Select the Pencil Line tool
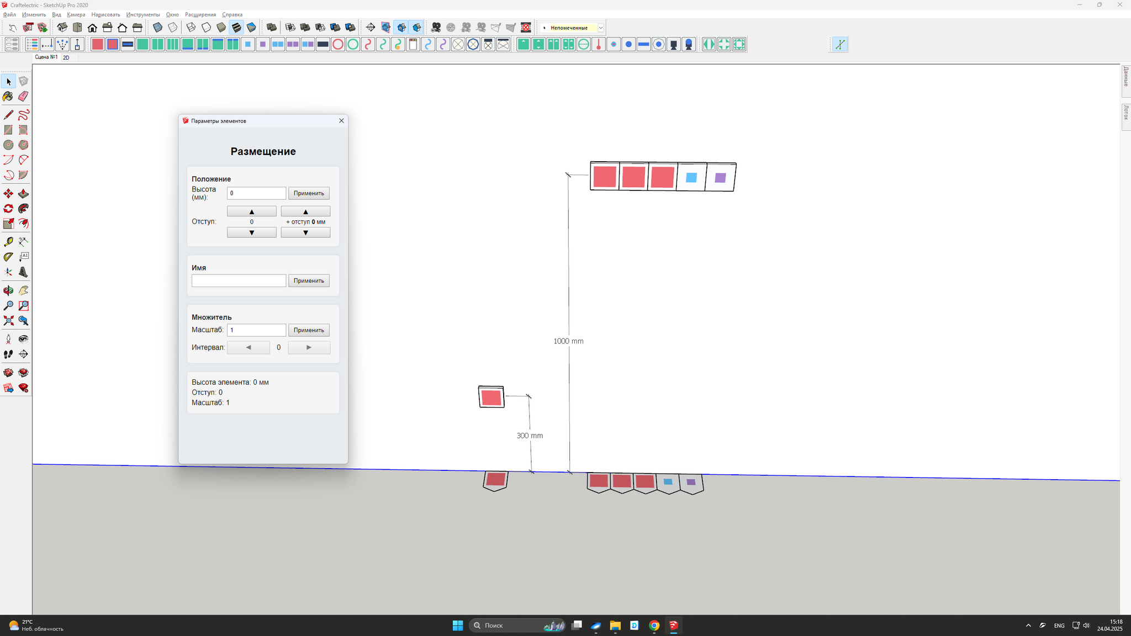Viewport: 1131px width, 636px height. coord(8,115)
